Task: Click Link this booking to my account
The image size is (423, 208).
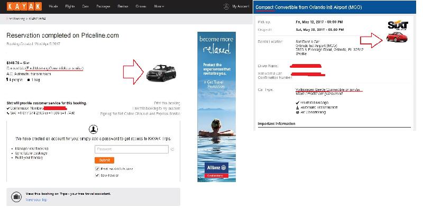Action: click(156, 108)
